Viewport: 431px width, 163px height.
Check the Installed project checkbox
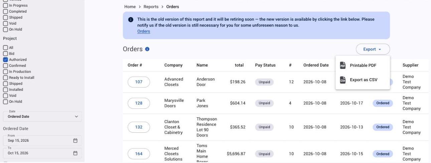point(5,89)
